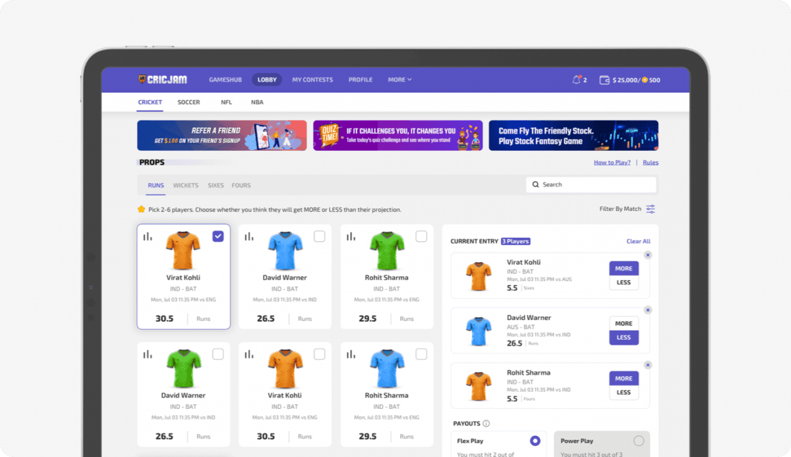Open the wallet balance icon
This screenshot has height=457, width=791.
(x=604, y=80)
